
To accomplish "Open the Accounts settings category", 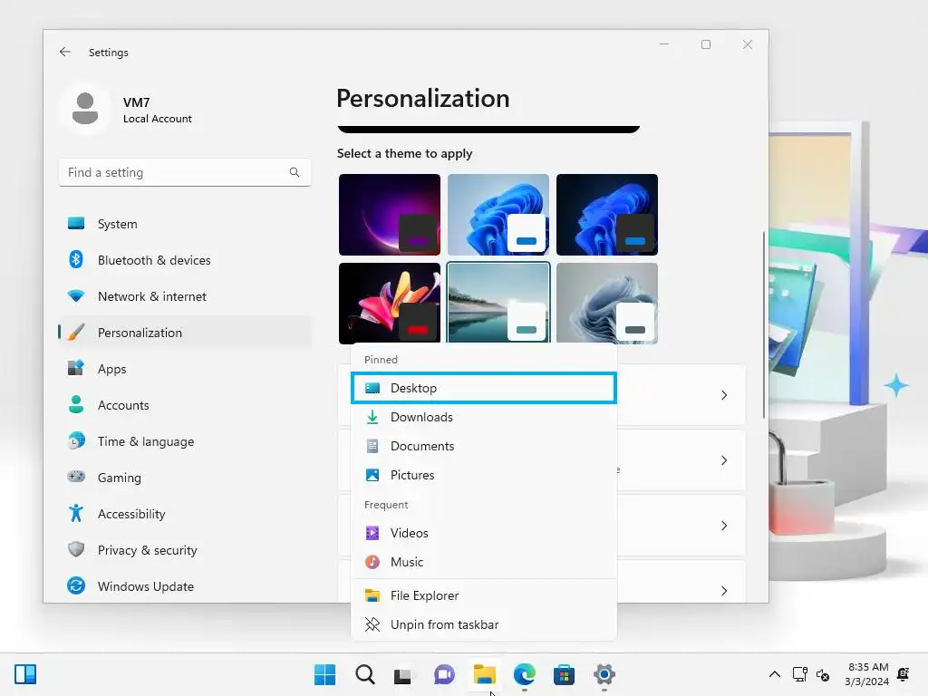I will pos(185,405).
